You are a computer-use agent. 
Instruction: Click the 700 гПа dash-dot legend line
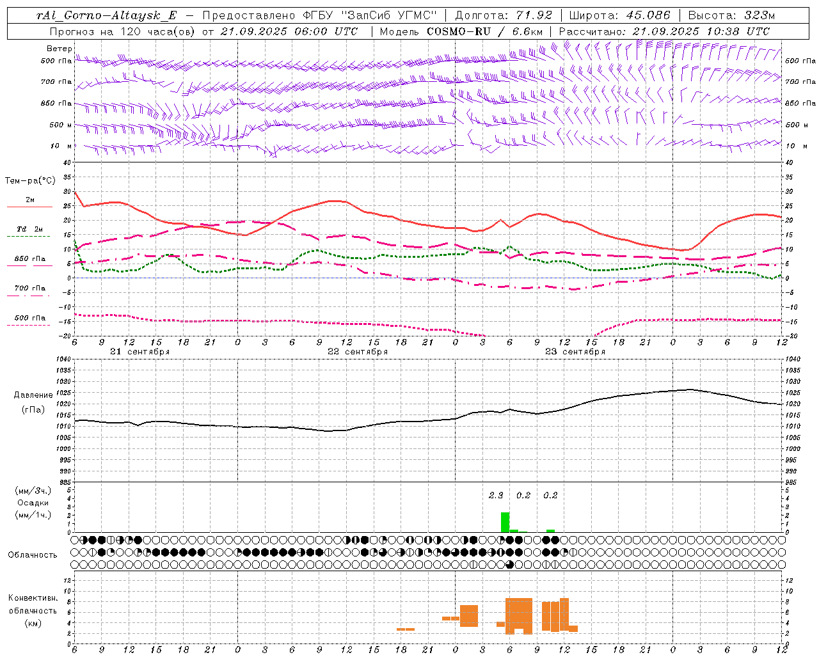28,296
